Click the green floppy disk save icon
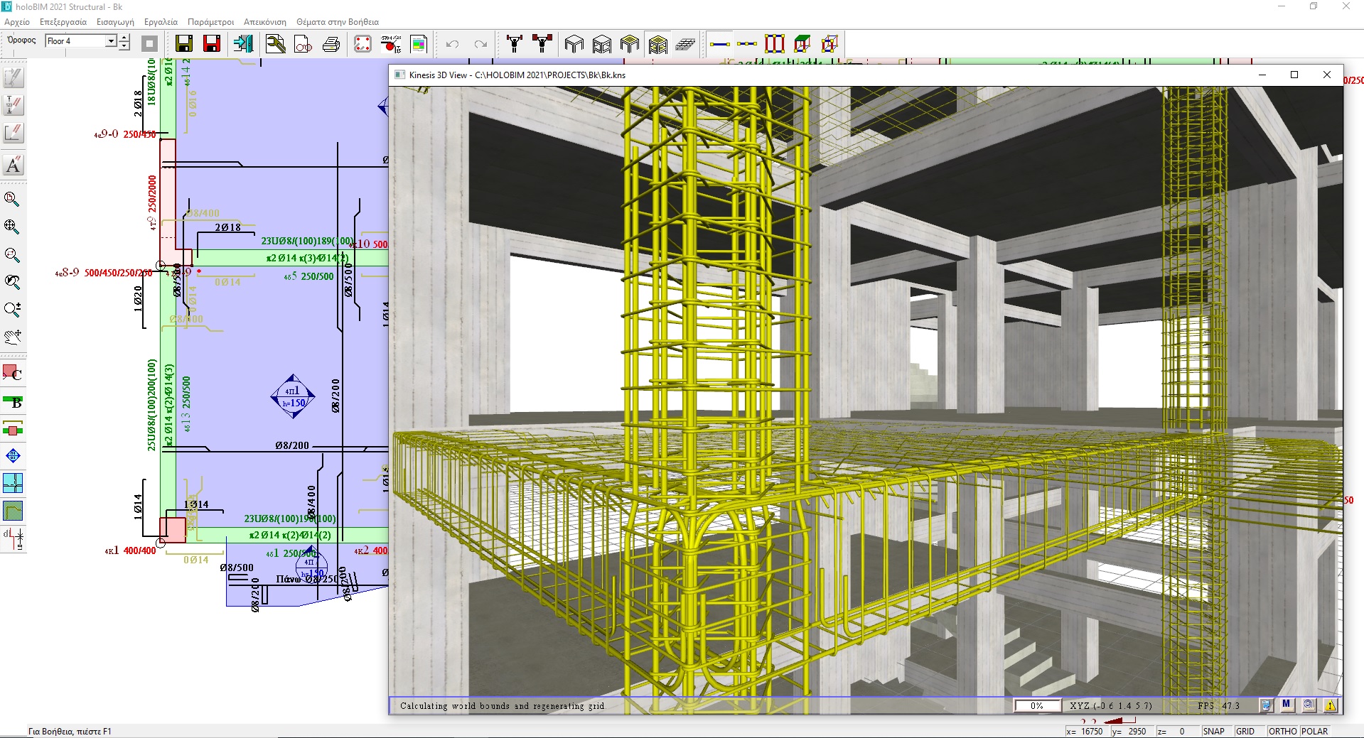 [x=184, y=44]
